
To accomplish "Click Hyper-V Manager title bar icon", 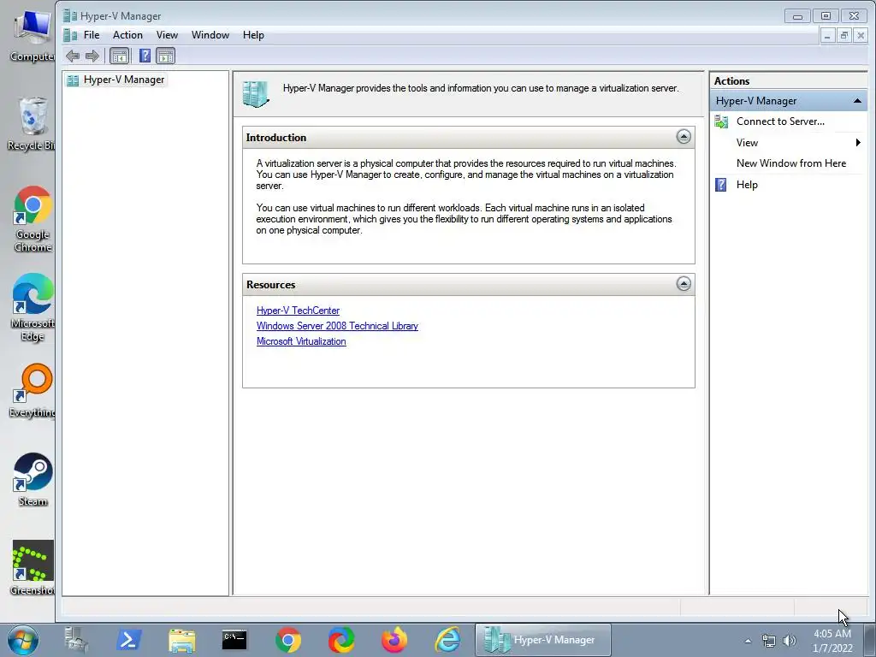I will 70,15.
